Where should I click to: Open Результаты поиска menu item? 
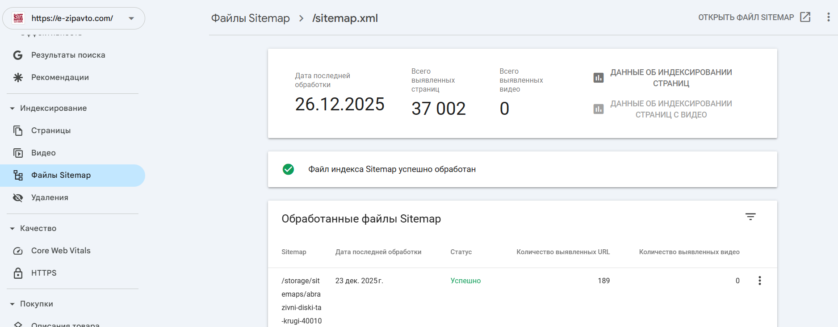pos(68,55)
